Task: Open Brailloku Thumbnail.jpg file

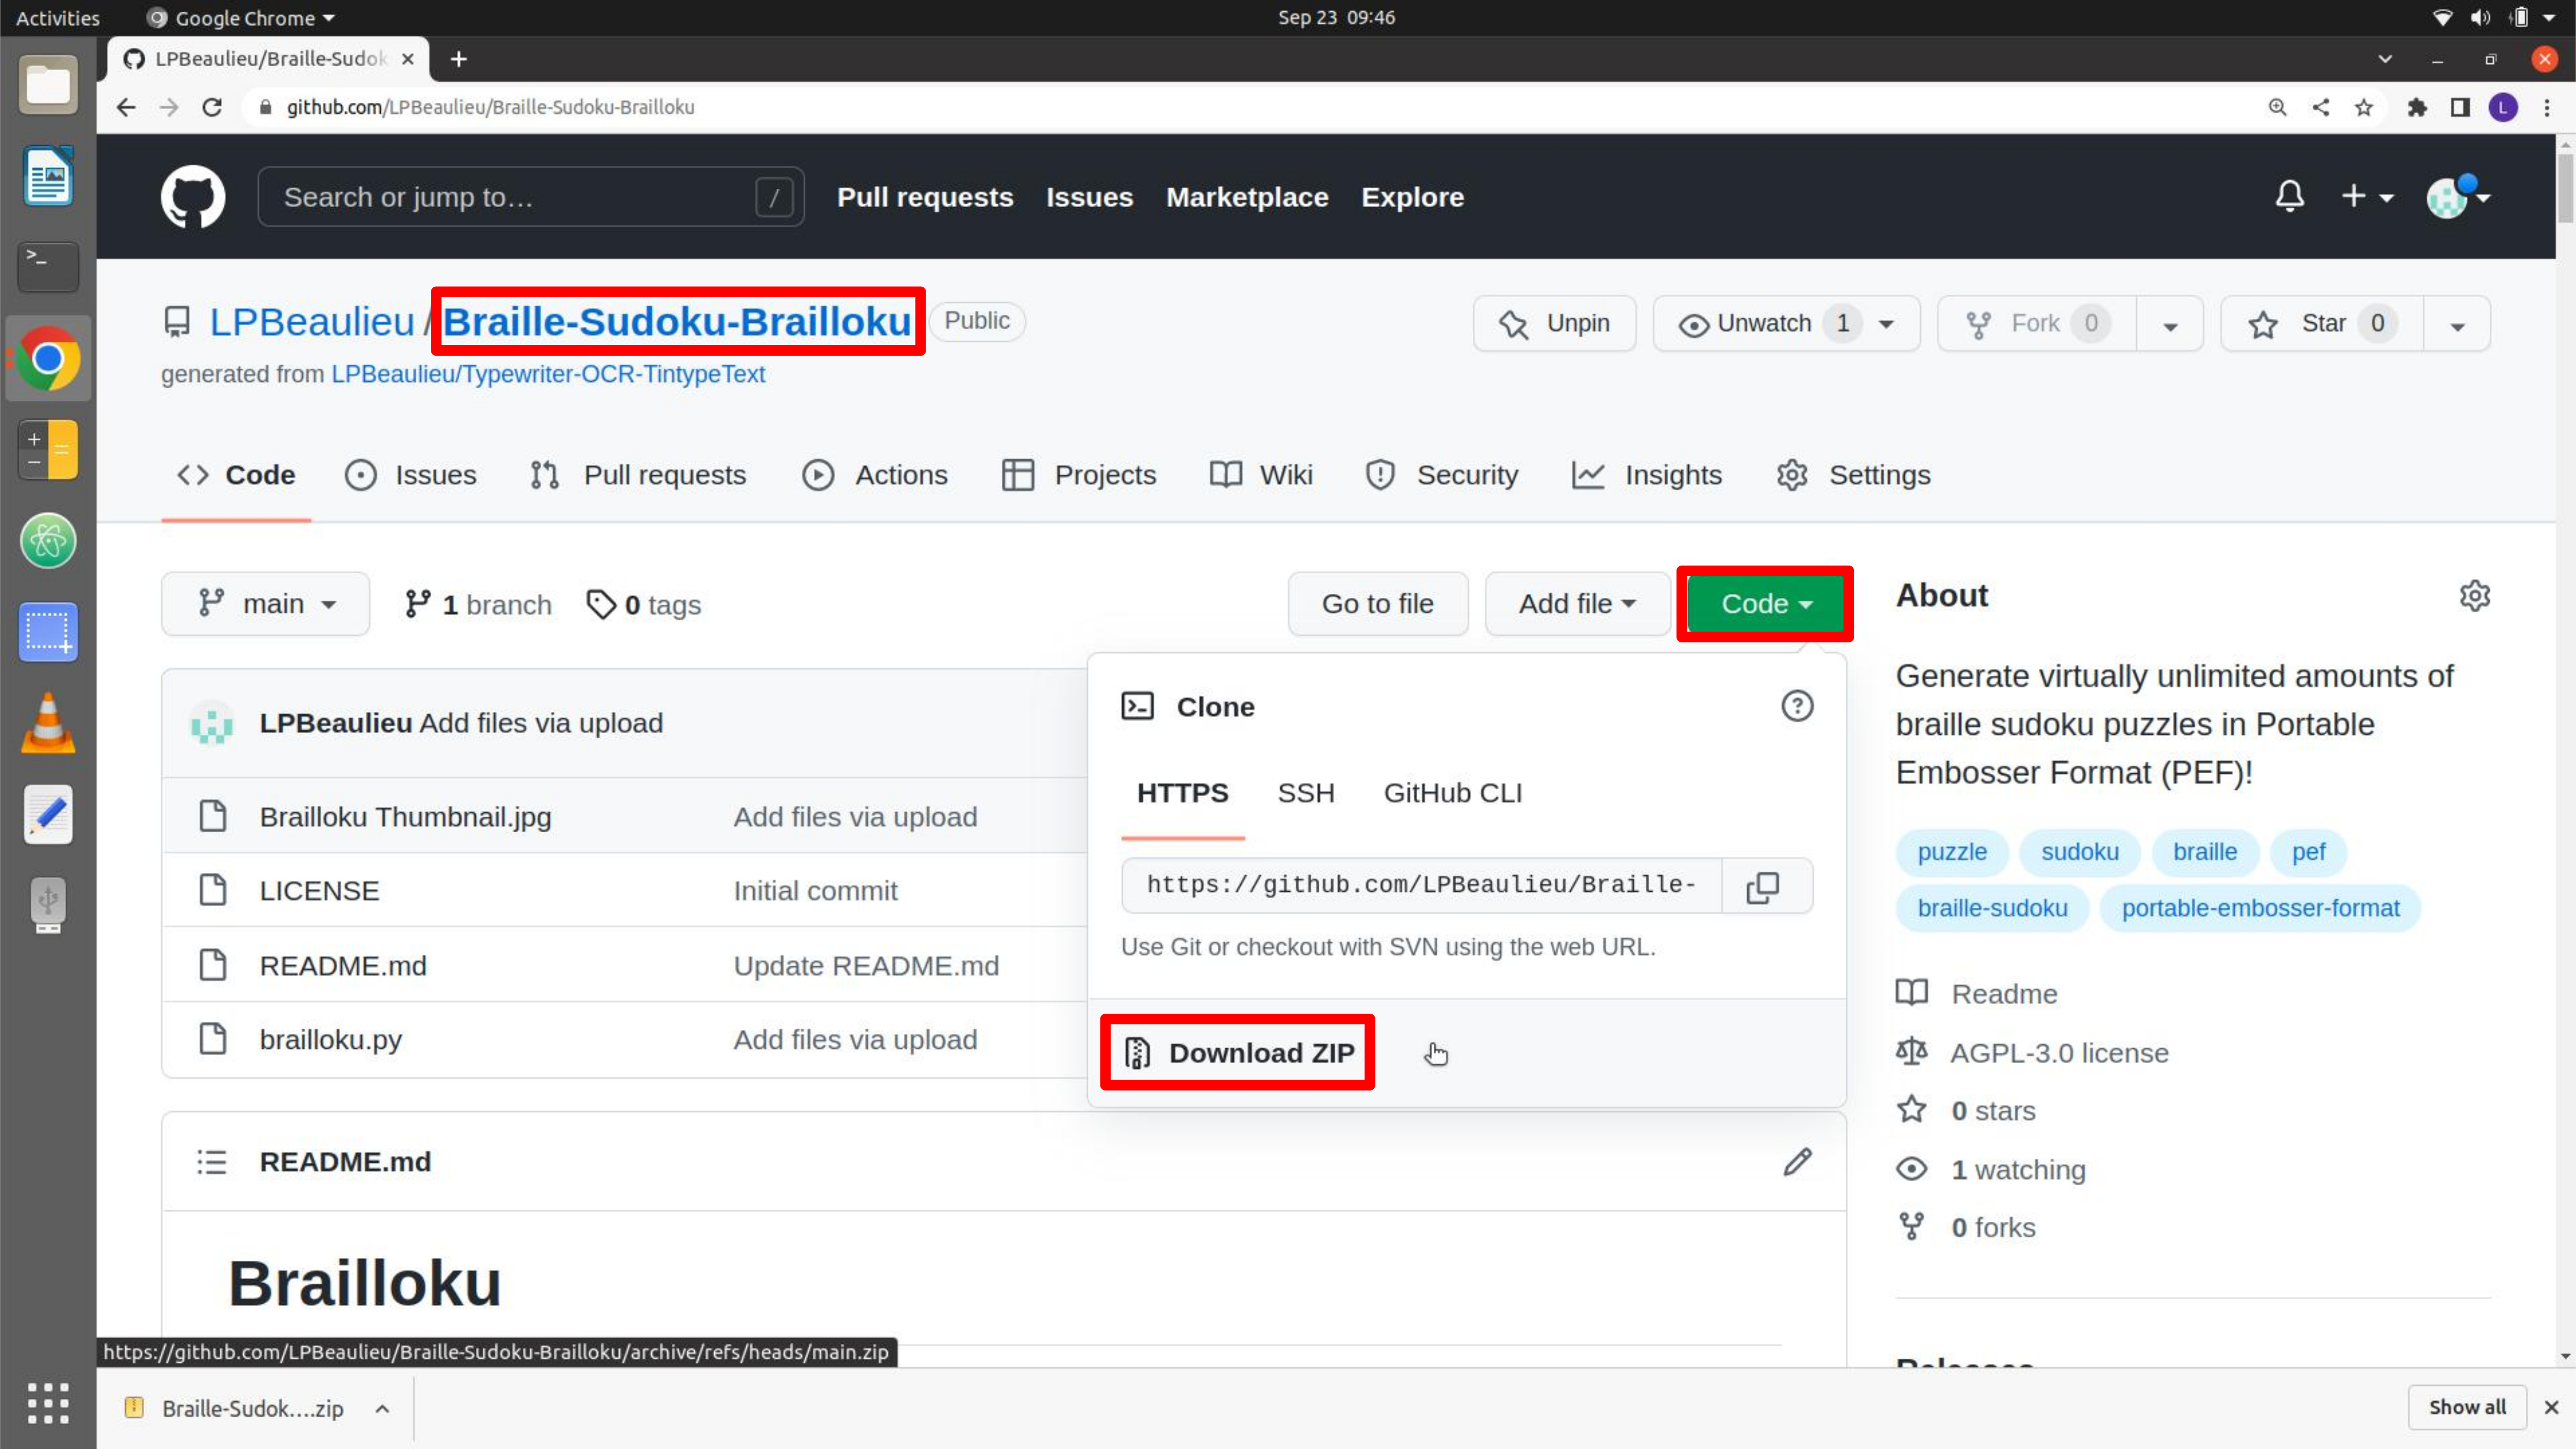Action: (405, 817)
